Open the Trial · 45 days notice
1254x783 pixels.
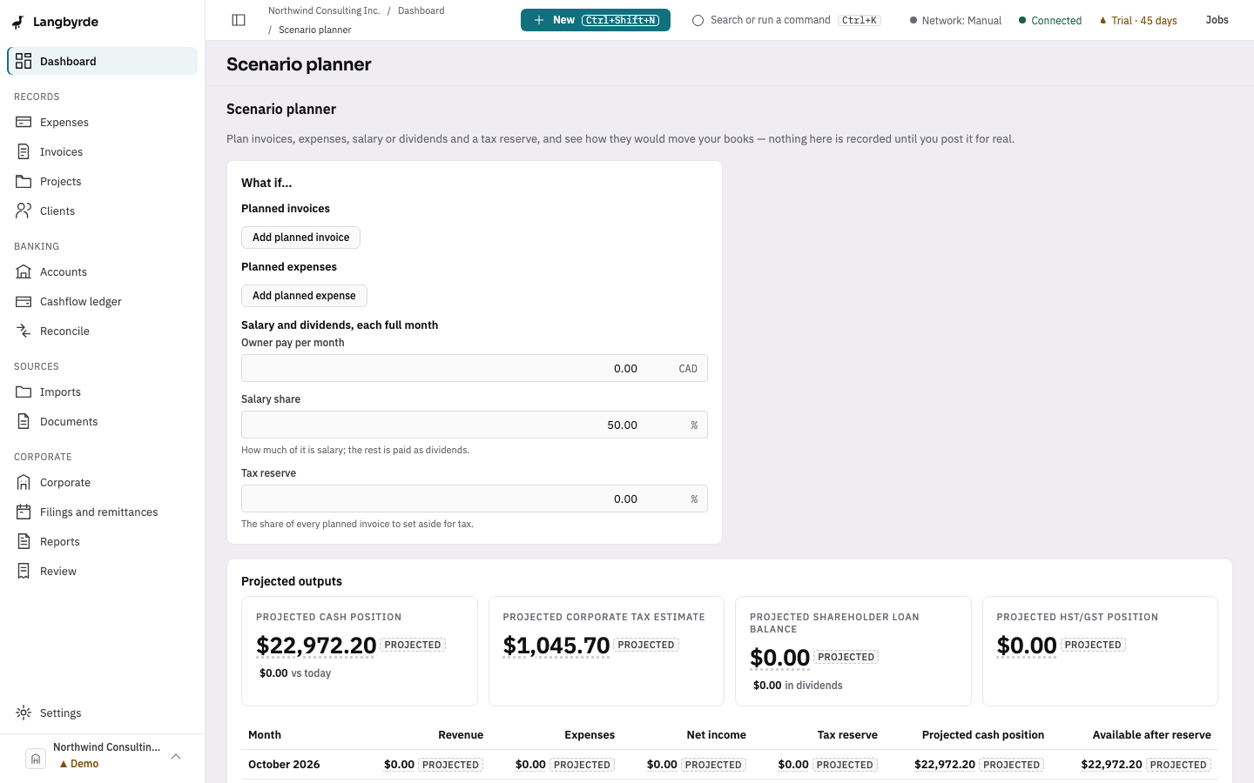tap(1138, 20)
